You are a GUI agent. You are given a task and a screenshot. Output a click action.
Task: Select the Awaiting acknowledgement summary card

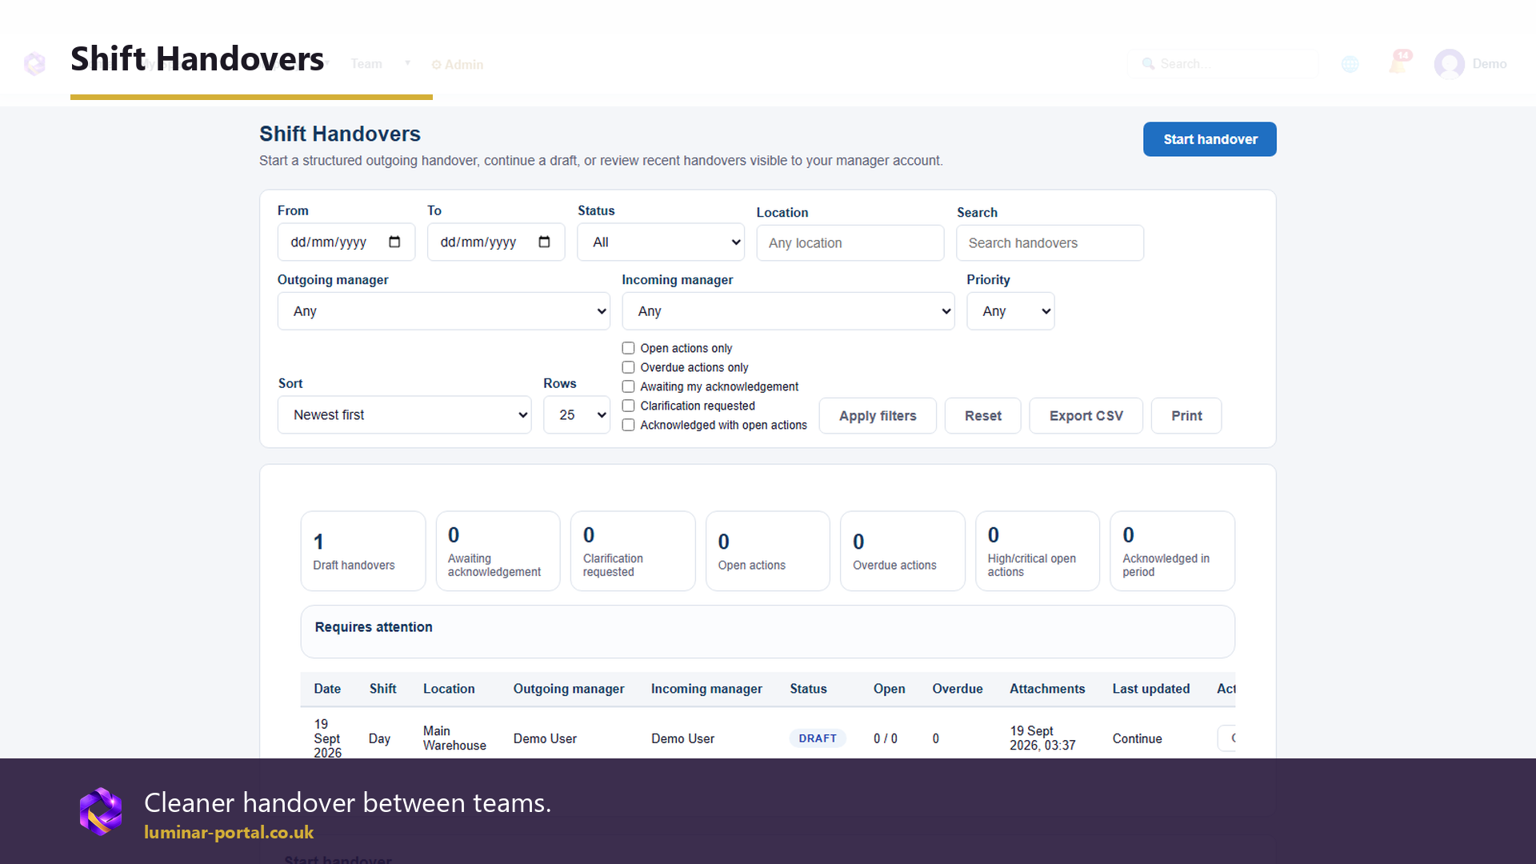[x=498, y=551]
